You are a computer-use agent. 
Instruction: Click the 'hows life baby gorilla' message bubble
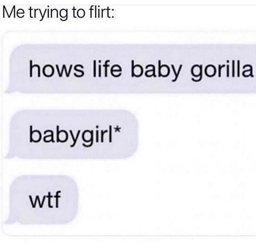tap(131, 69)
